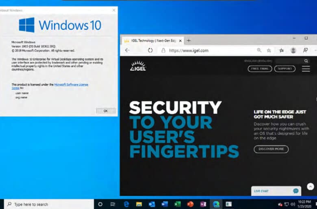Click the volume speaker tray icon
This screenshot has height=209, width=317.
pos(293,205)
